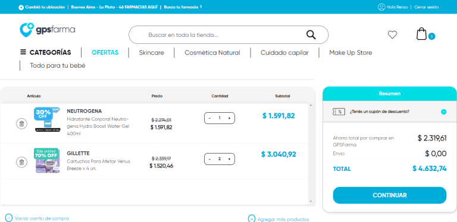
Task: Click the total amount $ 4.632,74
Action: click(x=429, y=169)
